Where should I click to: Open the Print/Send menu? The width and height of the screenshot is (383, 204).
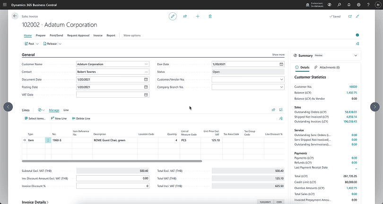click(x=56, y=35)
